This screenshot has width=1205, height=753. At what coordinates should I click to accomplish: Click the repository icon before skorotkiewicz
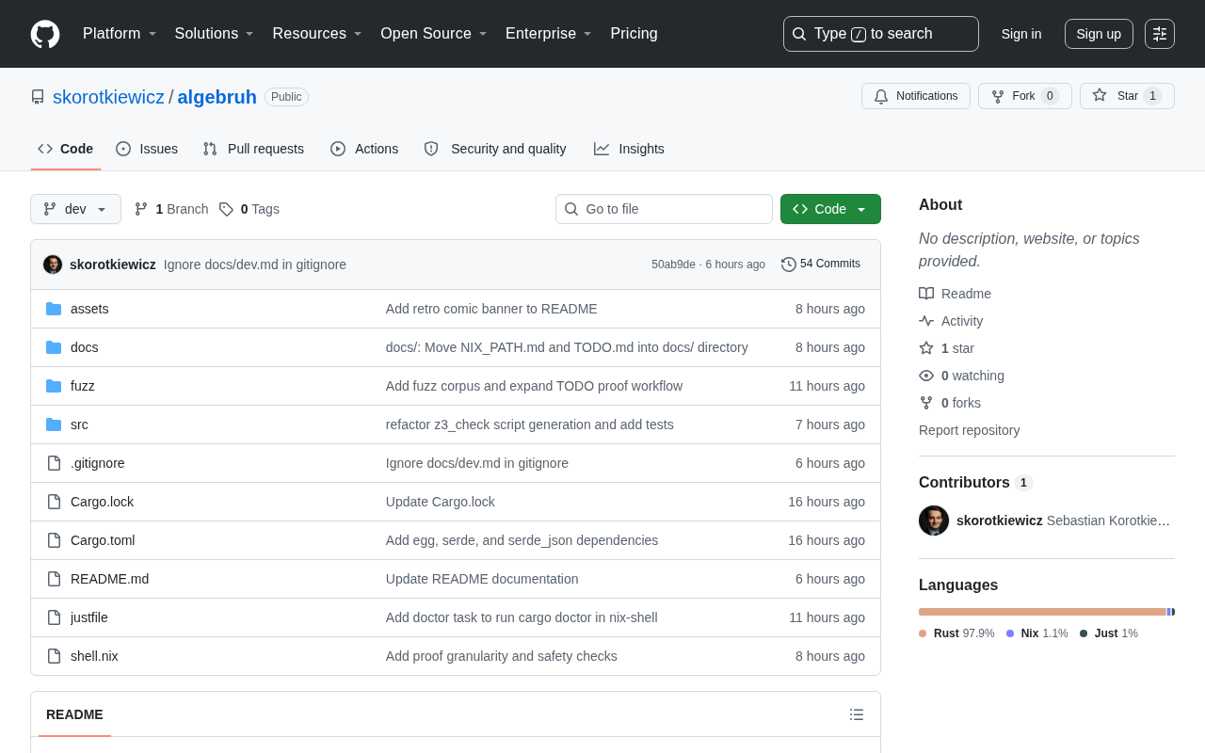[38, 97]
